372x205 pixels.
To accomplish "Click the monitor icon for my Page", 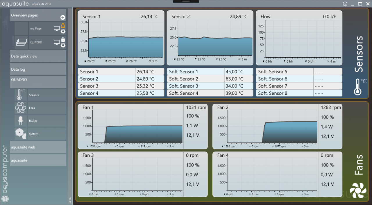I will tap(57, 28).
